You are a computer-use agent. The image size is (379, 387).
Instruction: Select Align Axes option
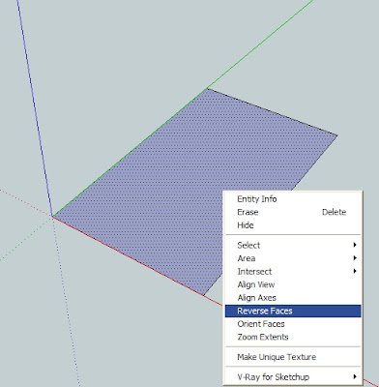point(293,298)
